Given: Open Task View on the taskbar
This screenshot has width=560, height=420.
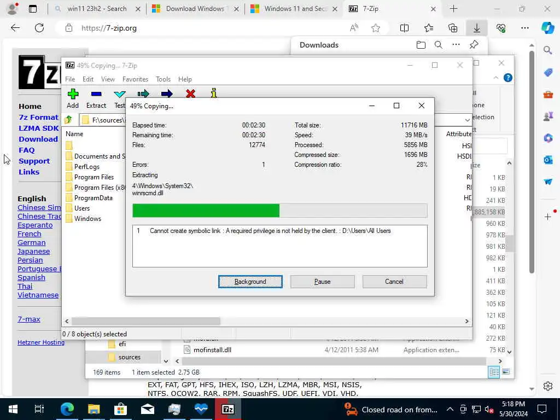Looking at the screenshot, I should (x=39, y=409).
